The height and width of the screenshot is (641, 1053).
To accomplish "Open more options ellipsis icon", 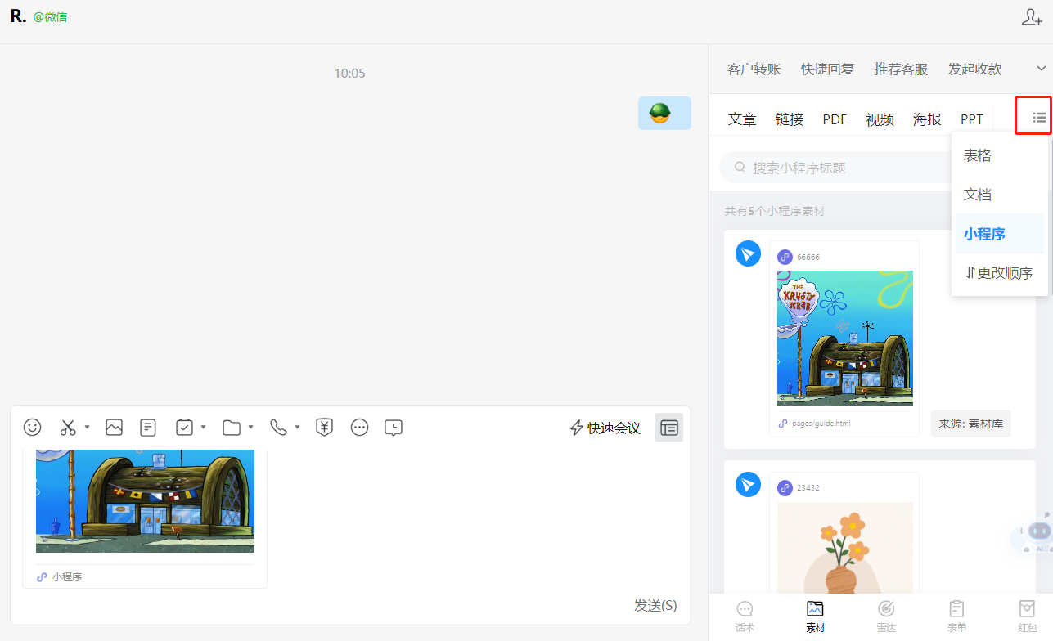I will [x=359, y=427].
